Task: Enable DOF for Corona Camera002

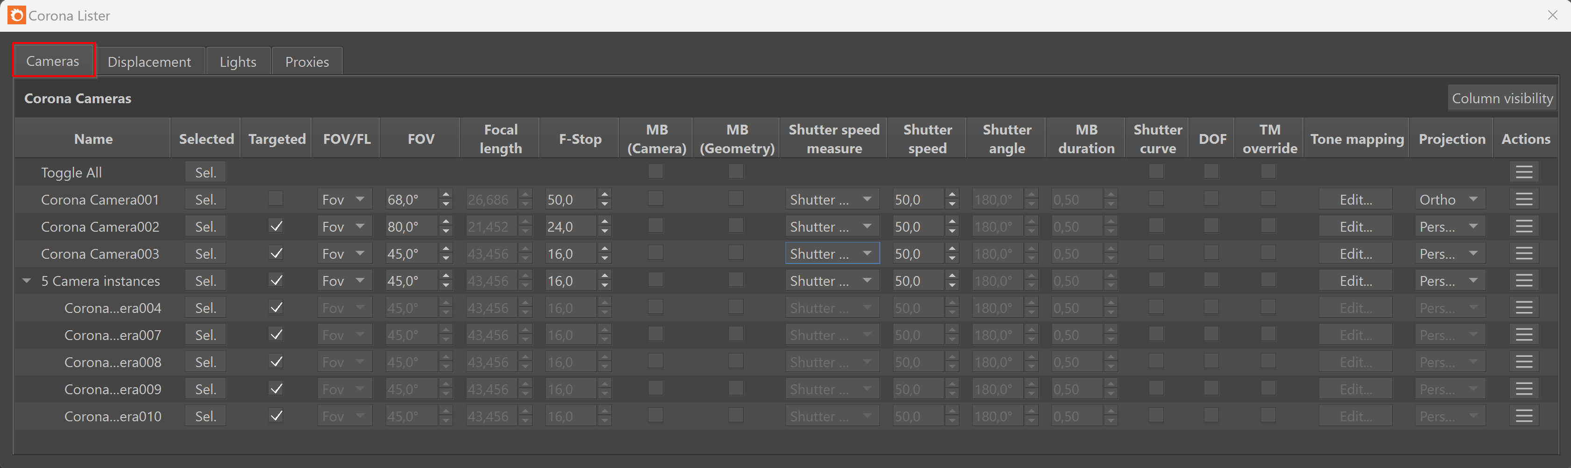Action: tap(1211, 226)
